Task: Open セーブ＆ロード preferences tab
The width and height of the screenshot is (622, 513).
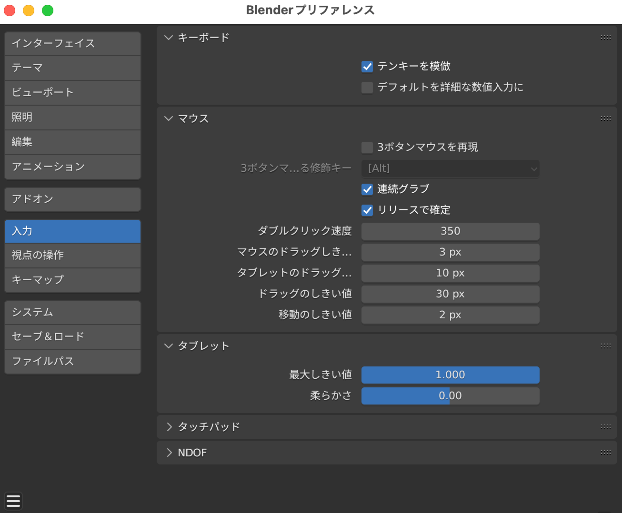Action: [73, 337]
